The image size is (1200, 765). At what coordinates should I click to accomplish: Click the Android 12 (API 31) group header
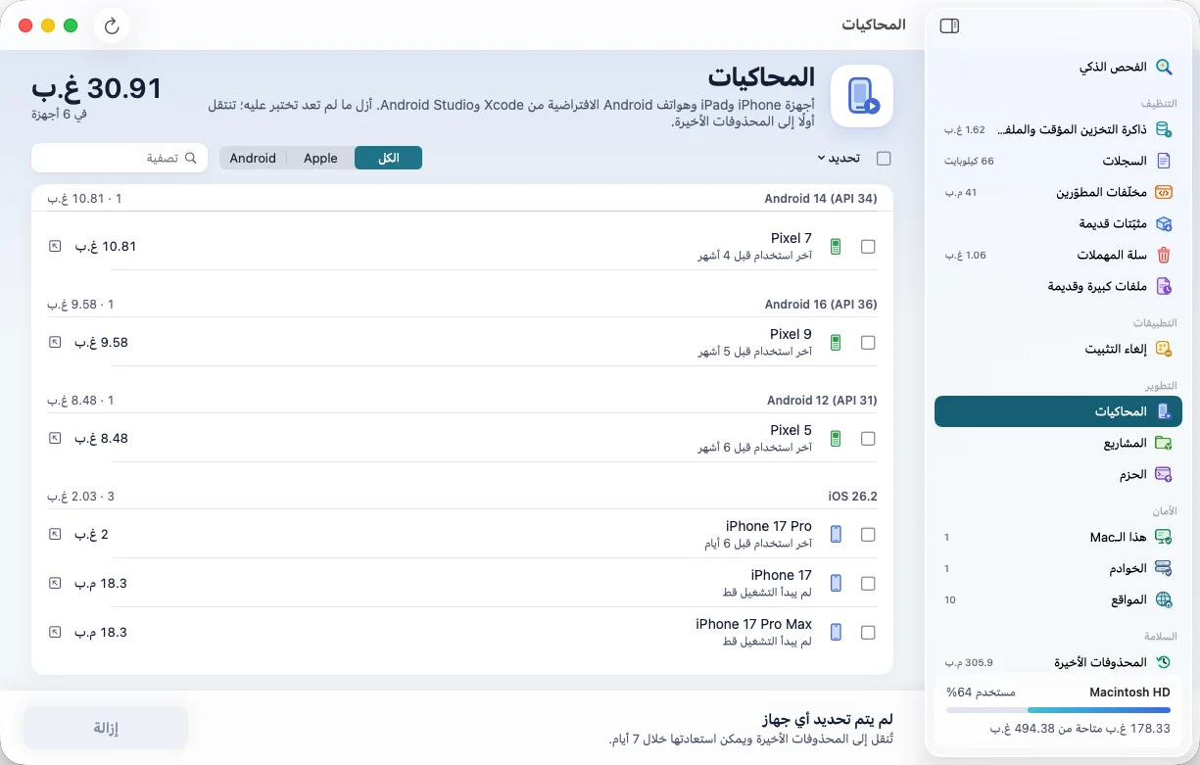(x=822, y=401)
